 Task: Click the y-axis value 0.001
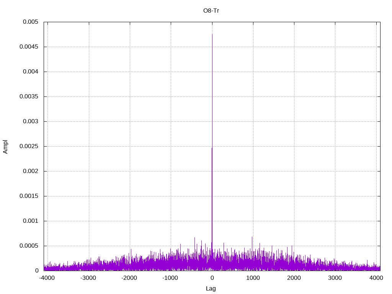[31, 221]
